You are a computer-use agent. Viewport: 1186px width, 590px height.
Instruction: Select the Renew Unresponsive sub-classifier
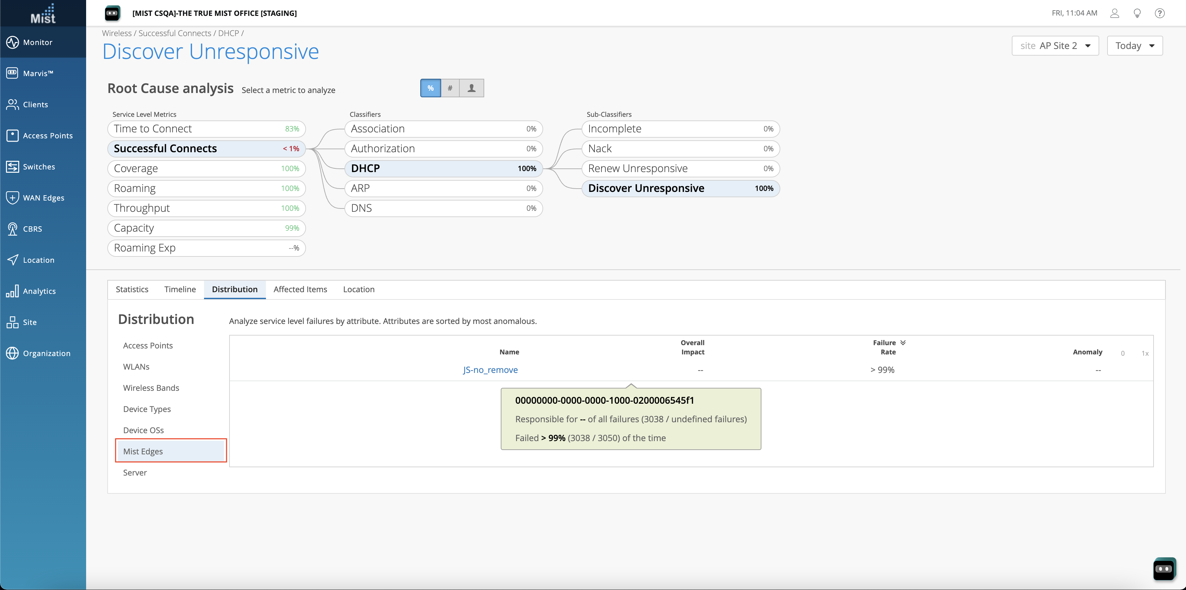tap(680, 169)
